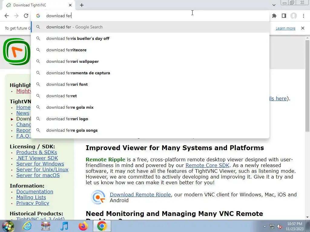Click the address bar text field
This screenshot has width=310, height=232.
click(x=150, y=16)
